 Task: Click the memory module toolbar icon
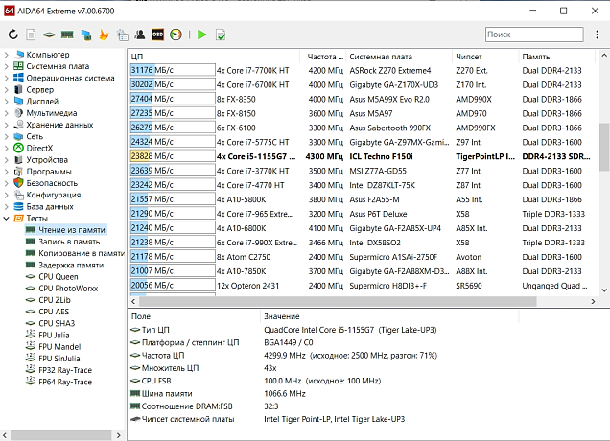click(x=67, y=35)
